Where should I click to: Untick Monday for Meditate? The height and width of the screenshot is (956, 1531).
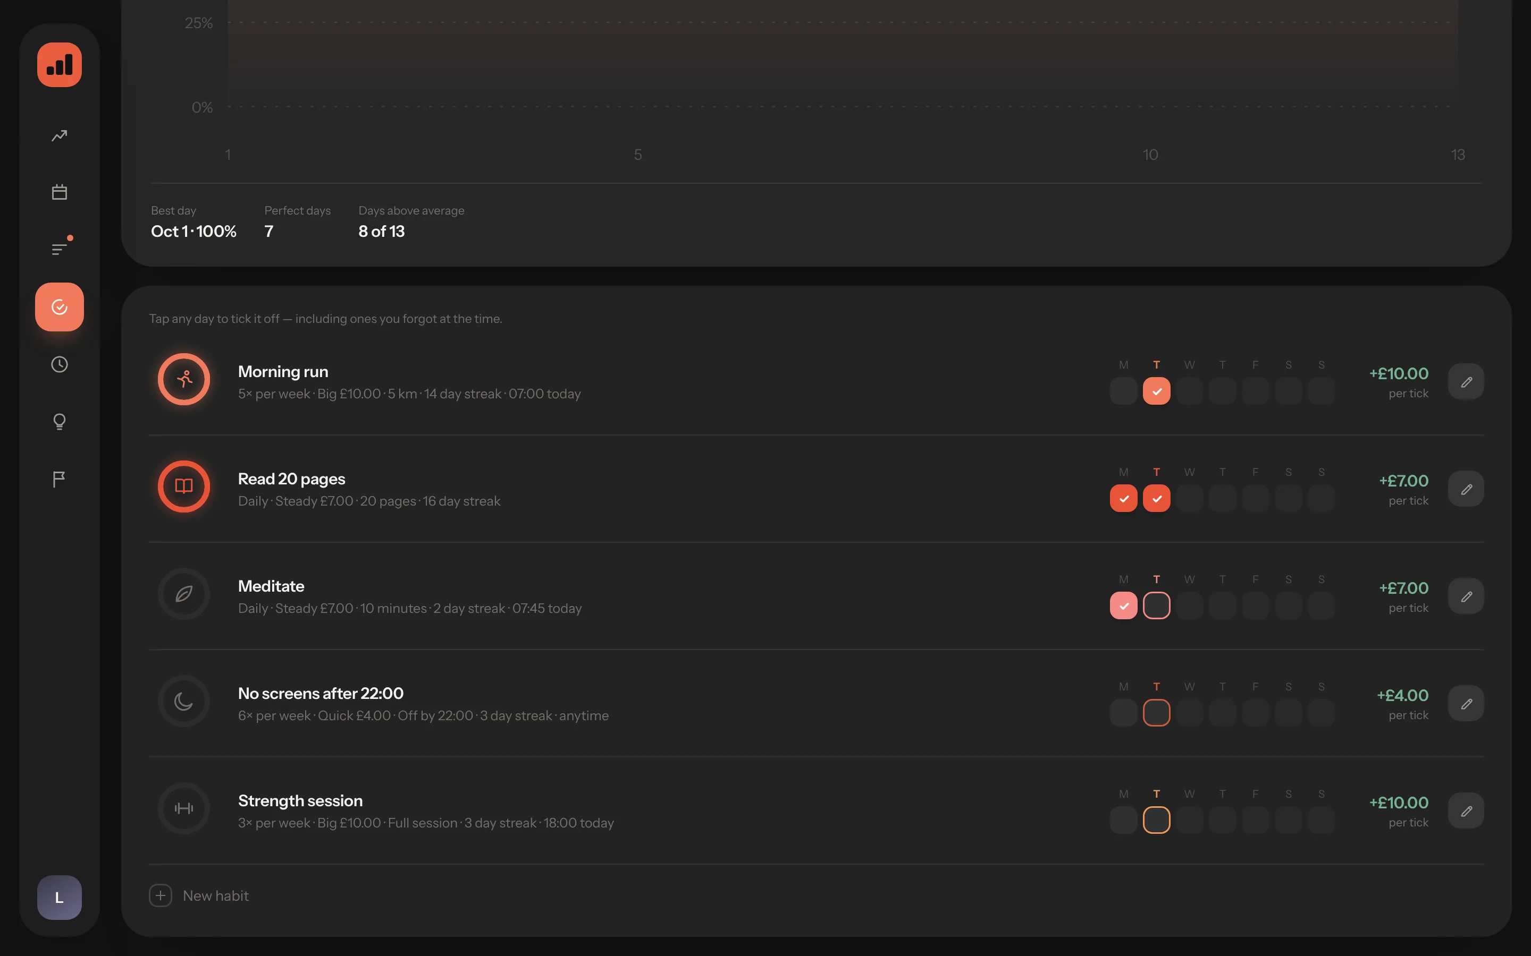pos(1124,605)
